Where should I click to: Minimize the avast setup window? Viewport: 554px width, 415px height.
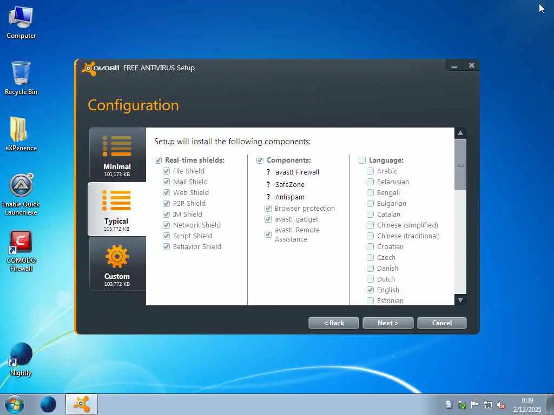point(454,65)
